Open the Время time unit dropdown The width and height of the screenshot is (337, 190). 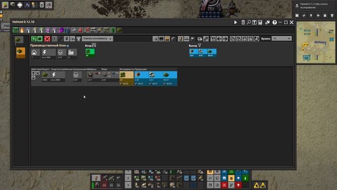(282, 39)
